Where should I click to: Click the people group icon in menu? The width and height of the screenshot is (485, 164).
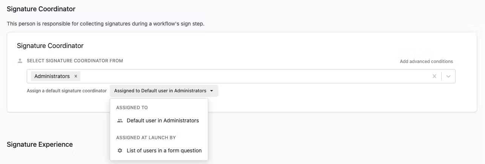[120, 120]
